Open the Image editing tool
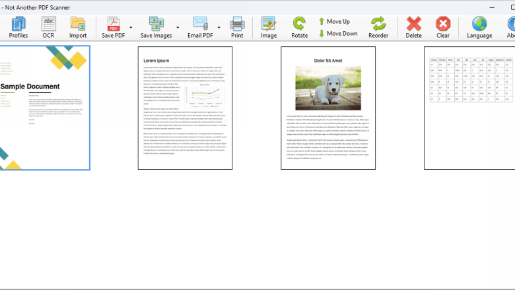Viewport: 515px width, 290px height. tap(269, 28)
